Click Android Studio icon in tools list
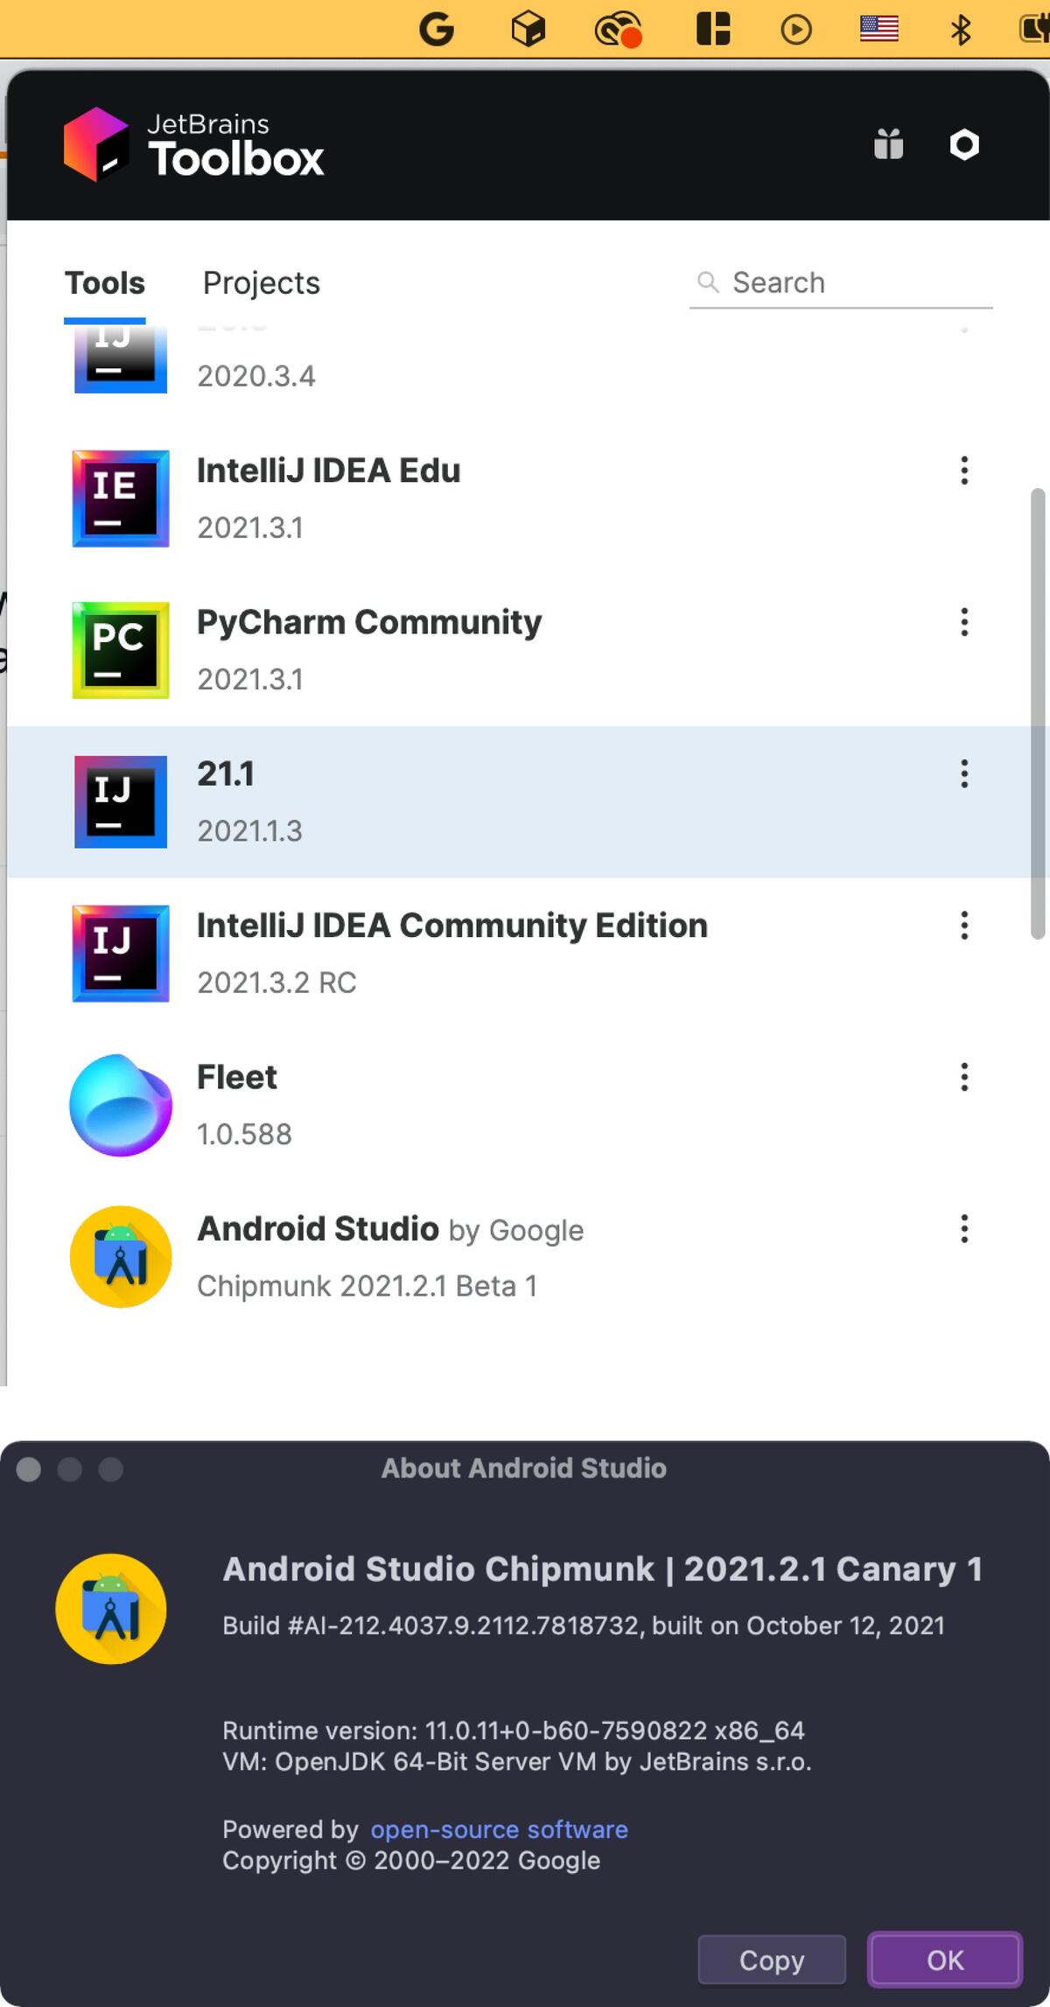The width and height of the screenshot is (1050, 2007). pos(121,1257)
